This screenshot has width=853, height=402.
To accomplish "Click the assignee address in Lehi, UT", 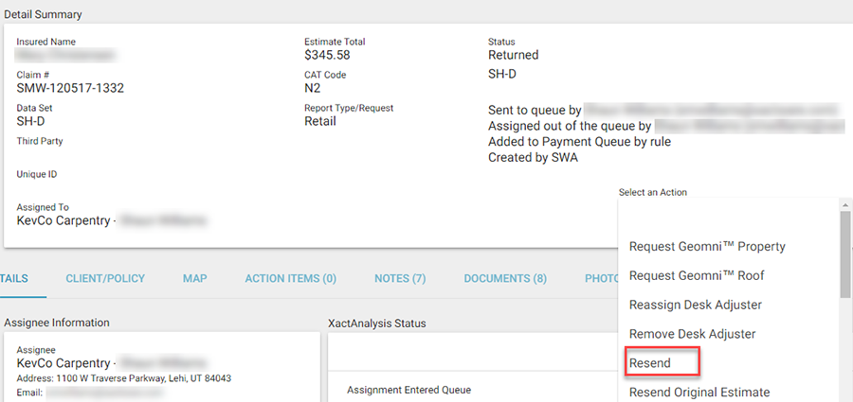I will click(x=123, y=378).
